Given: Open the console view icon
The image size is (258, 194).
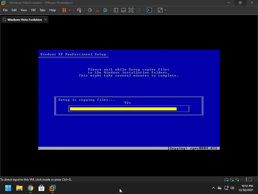Looking at the screenshot, I should pyautogui.click(x=149, y=10).
